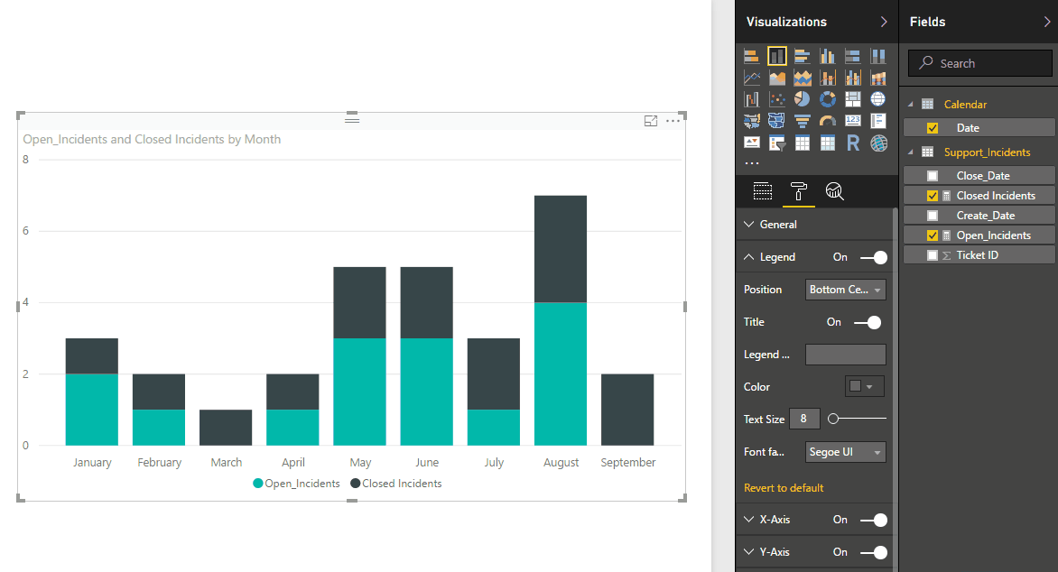This screenshot has width=1058, height=572.
Task: Collapse the Legend formatting section
Action: [749, 257]
